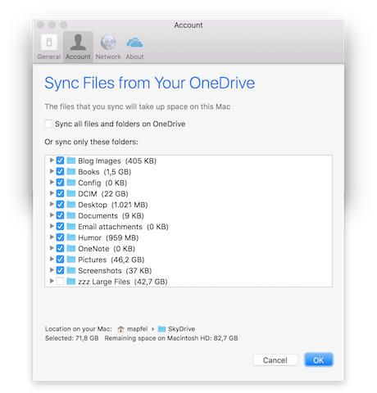The height and width of the screenshot is (393, 377).
Task: Click 'Remaining space on Macintosh HD: 82,7 GB'
Action: [x=171, y=338]
